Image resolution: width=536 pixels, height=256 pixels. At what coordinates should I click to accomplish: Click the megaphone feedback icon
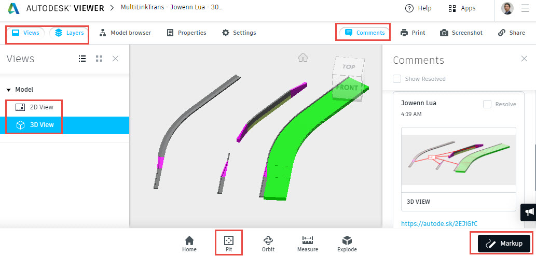[529, 212]
